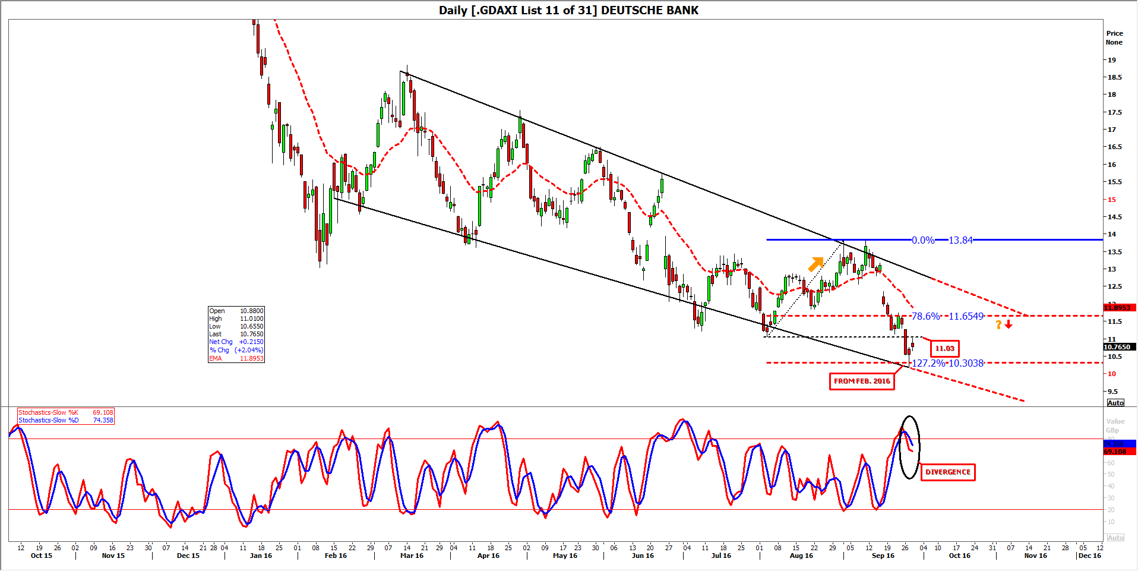Click the 19 tick on the price axis
This screenshot has height=571, width=1138.
(x=1111, y=60)
